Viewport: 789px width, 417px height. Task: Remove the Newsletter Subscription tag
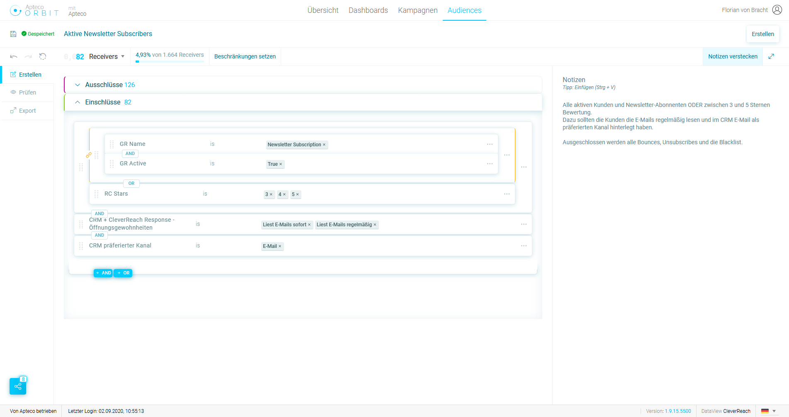(324, 145)
